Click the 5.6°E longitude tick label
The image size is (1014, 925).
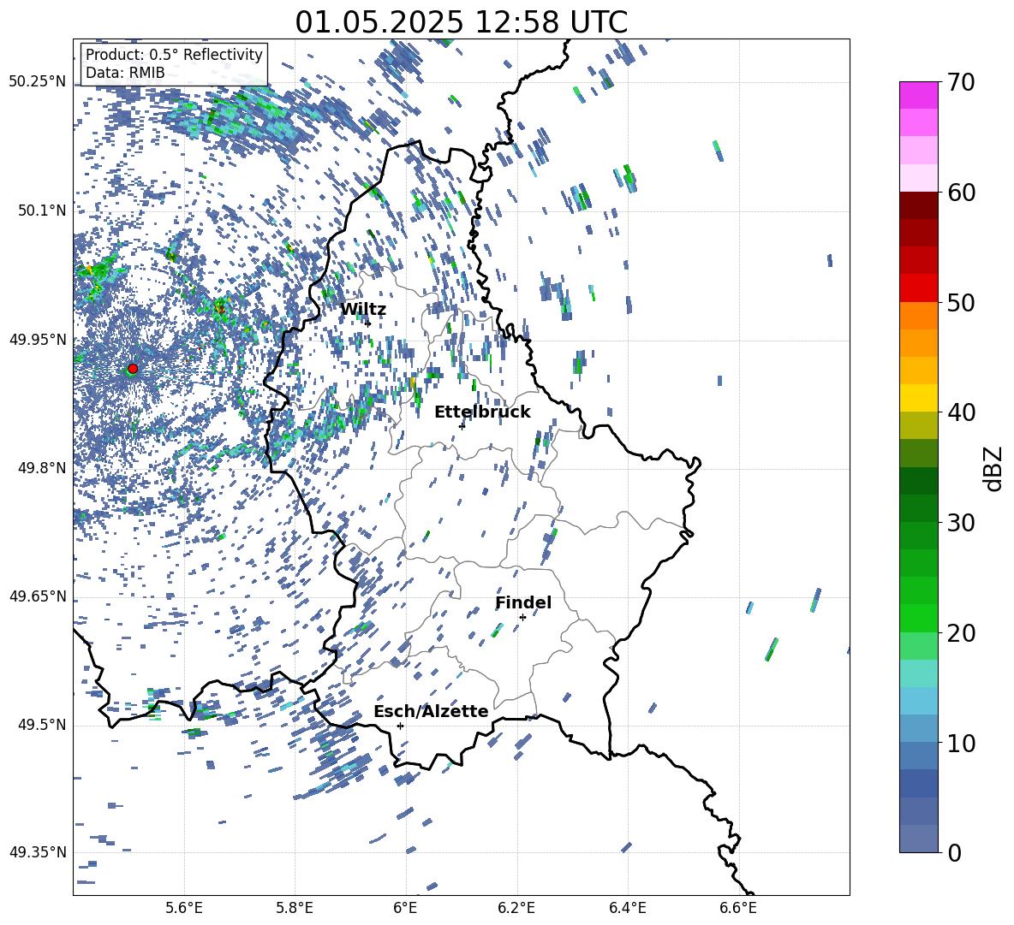[x=184, y=908]
